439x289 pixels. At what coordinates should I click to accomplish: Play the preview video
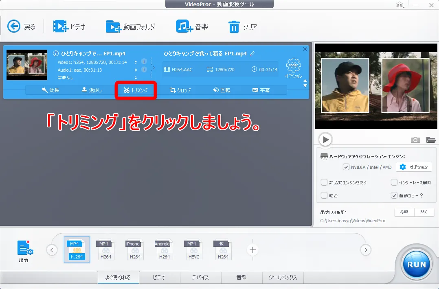(325, 139)
